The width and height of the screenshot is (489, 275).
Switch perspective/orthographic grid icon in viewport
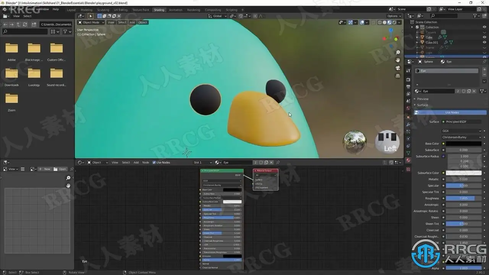tap(398, 76)
